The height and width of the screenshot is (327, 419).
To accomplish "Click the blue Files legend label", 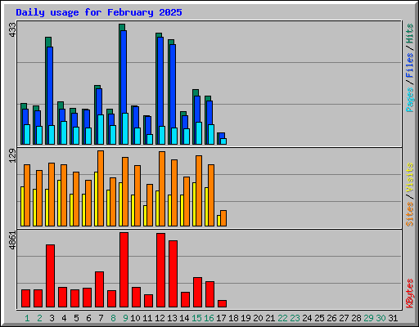I will point(410,65).
